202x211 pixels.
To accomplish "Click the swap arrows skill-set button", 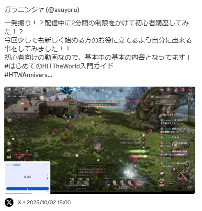I will coord(171,182).
